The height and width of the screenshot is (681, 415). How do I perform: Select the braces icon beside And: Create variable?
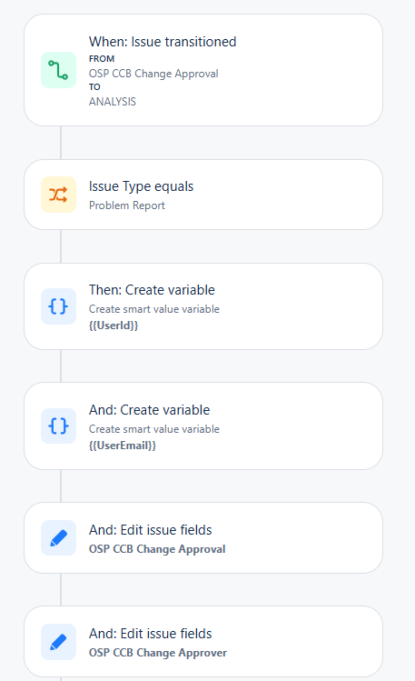pyautogui.click(x=58, y=426)
